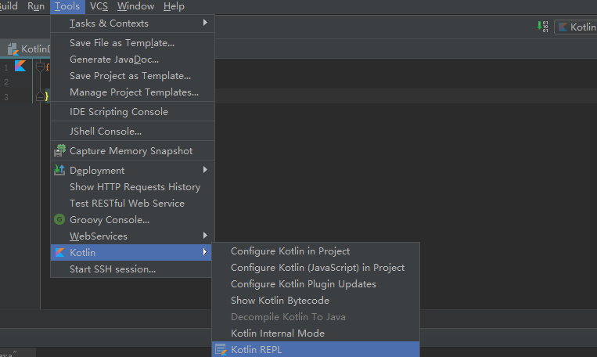Choose Tasks & Contexts menu entry
This screenshot has width=597, height=357.
point(131,23)
